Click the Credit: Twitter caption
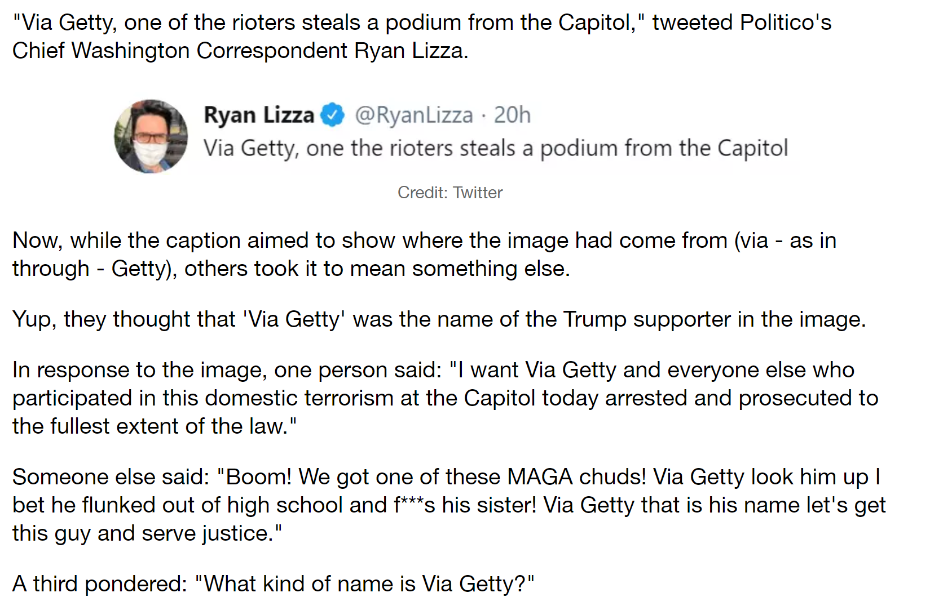The image size is (930, 606). pyautogui.click(x=450, y=193)
